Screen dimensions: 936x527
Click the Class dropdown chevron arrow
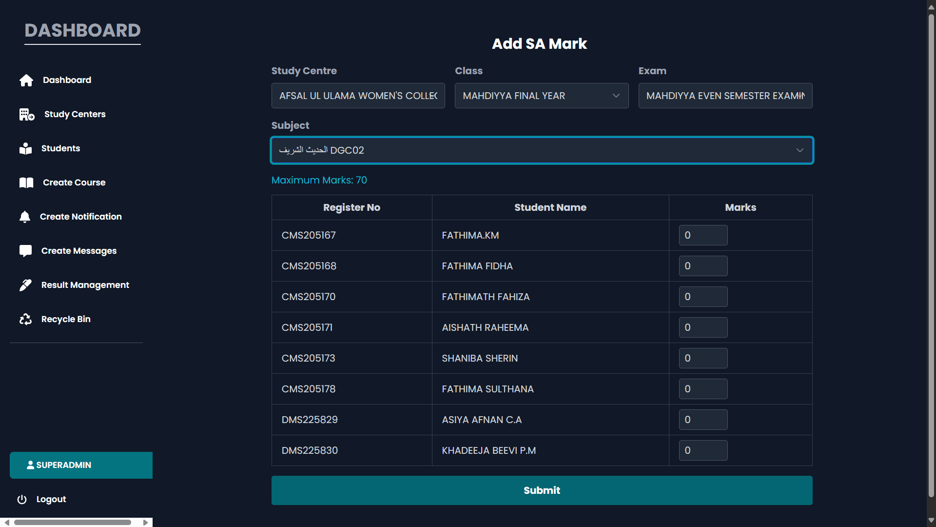point(616,96)
